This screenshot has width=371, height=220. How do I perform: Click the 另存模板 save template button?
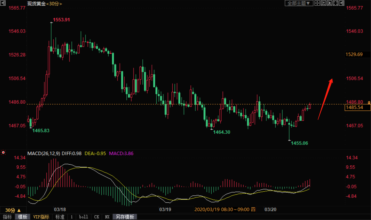tap(125, 217)
